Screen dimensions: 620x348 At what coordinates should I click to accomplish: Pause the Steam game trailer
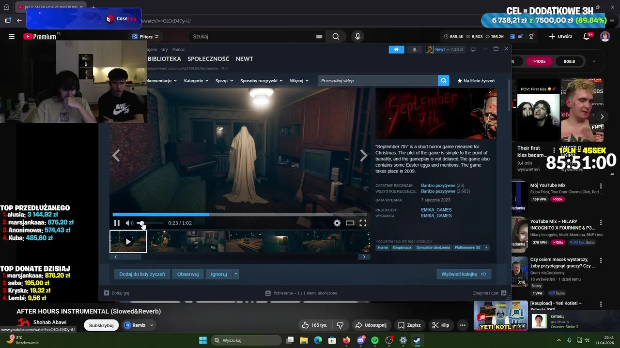pyautogui.click(x=117, y=223)
